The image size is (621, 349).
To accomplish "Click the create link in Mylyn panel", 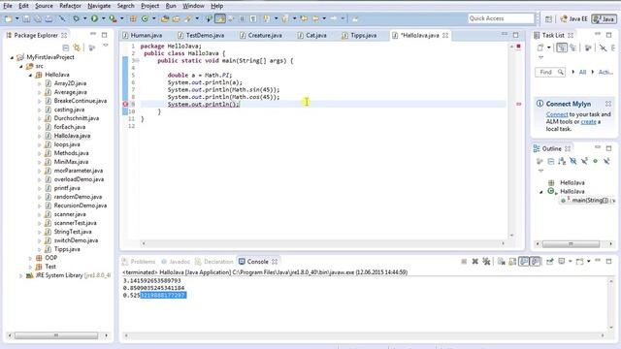I will [589, 122].
